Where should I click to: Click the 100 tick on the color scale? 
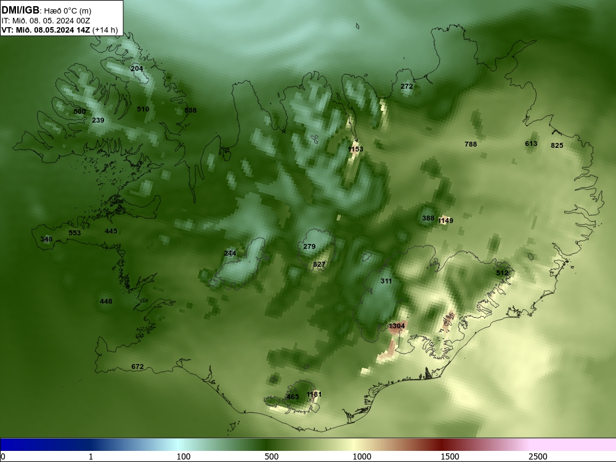point(184,456)
